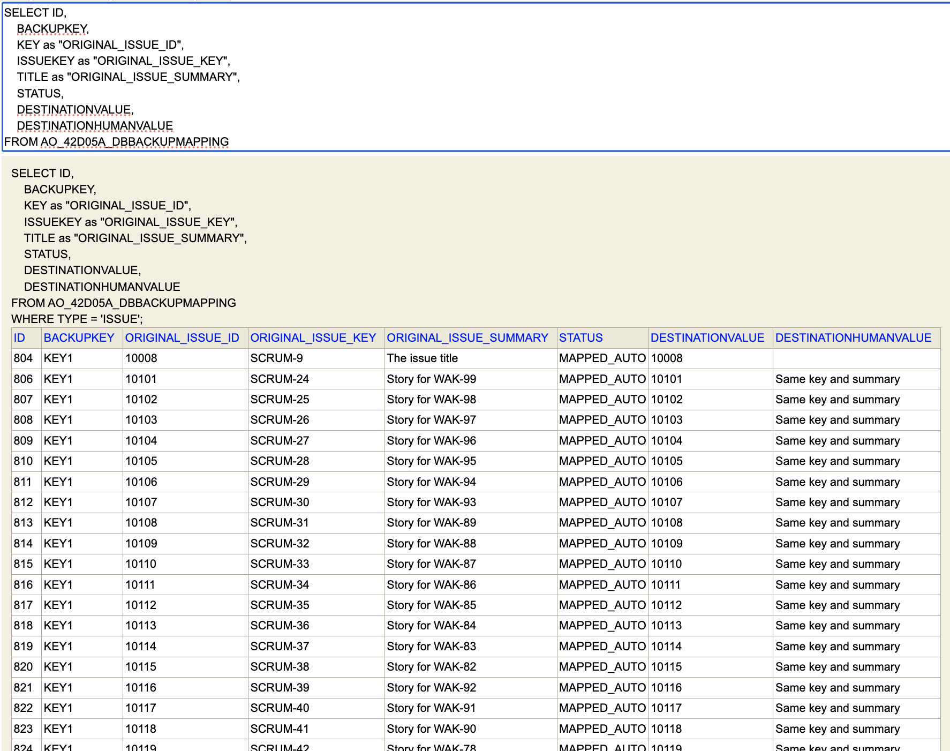The width and height of the screenshot is (950, 751).
Task: Click the cell 'The issue title'
Action: click(422, 358)
